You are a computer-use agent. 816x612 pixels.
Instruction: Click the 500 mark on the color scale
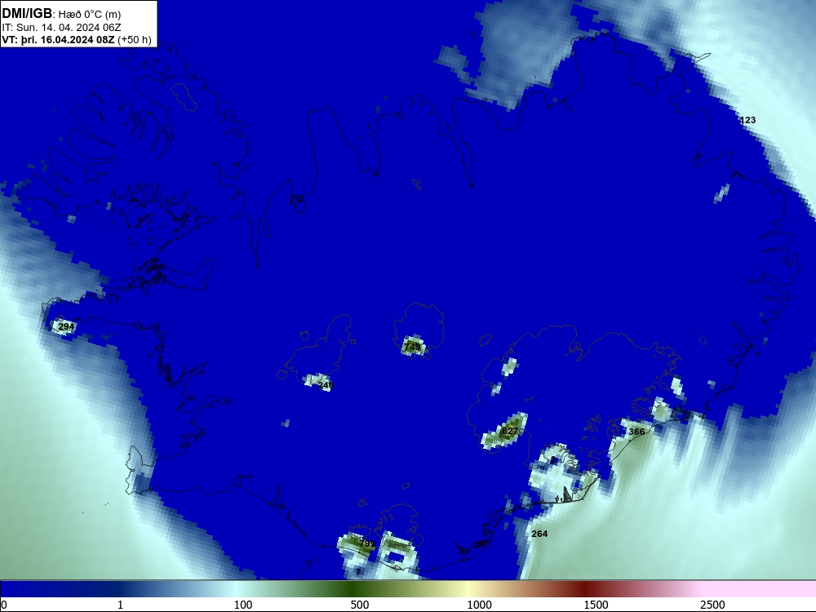pos(360,605)
